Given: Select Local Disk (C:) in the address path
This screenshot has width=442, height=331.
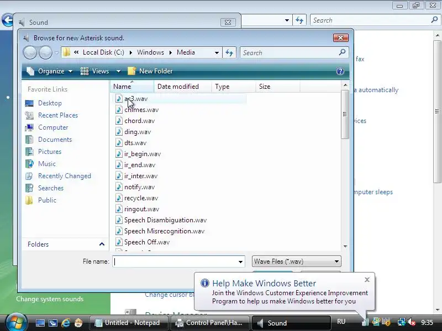Looking at the screenshot, I should coord(103,52).
